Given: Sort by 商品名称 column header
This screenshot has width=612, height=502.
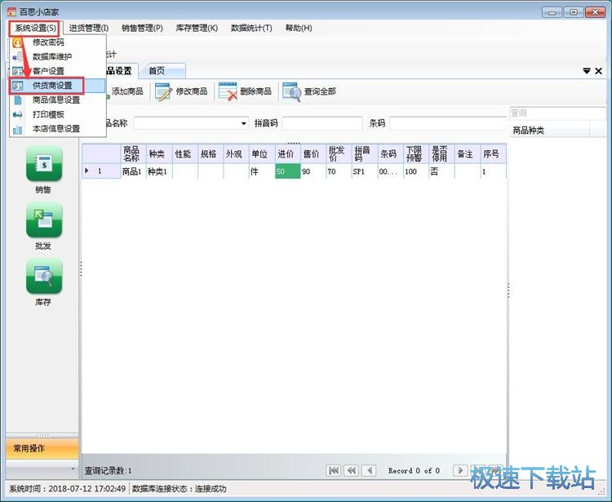Looking at the screenshot, I should pyautogui.click(x=133, y=153).
